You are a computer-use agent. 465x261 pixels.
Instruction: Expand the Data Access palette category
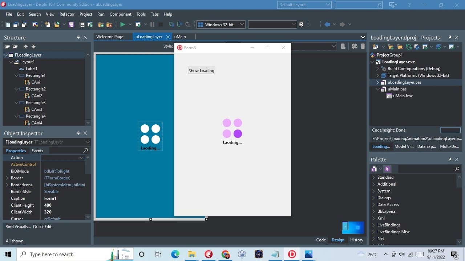click(373, 204)
